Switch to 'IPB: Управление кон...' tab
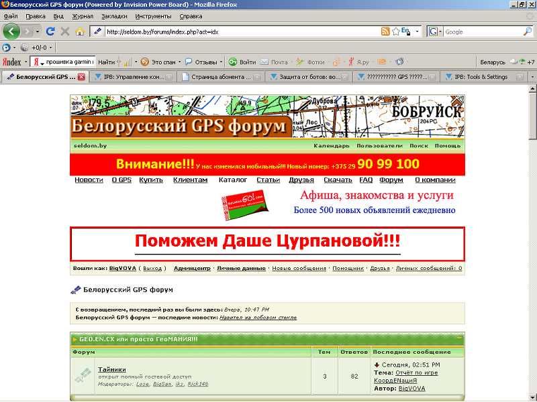The image size is (537, 402). tap(133, 77)
